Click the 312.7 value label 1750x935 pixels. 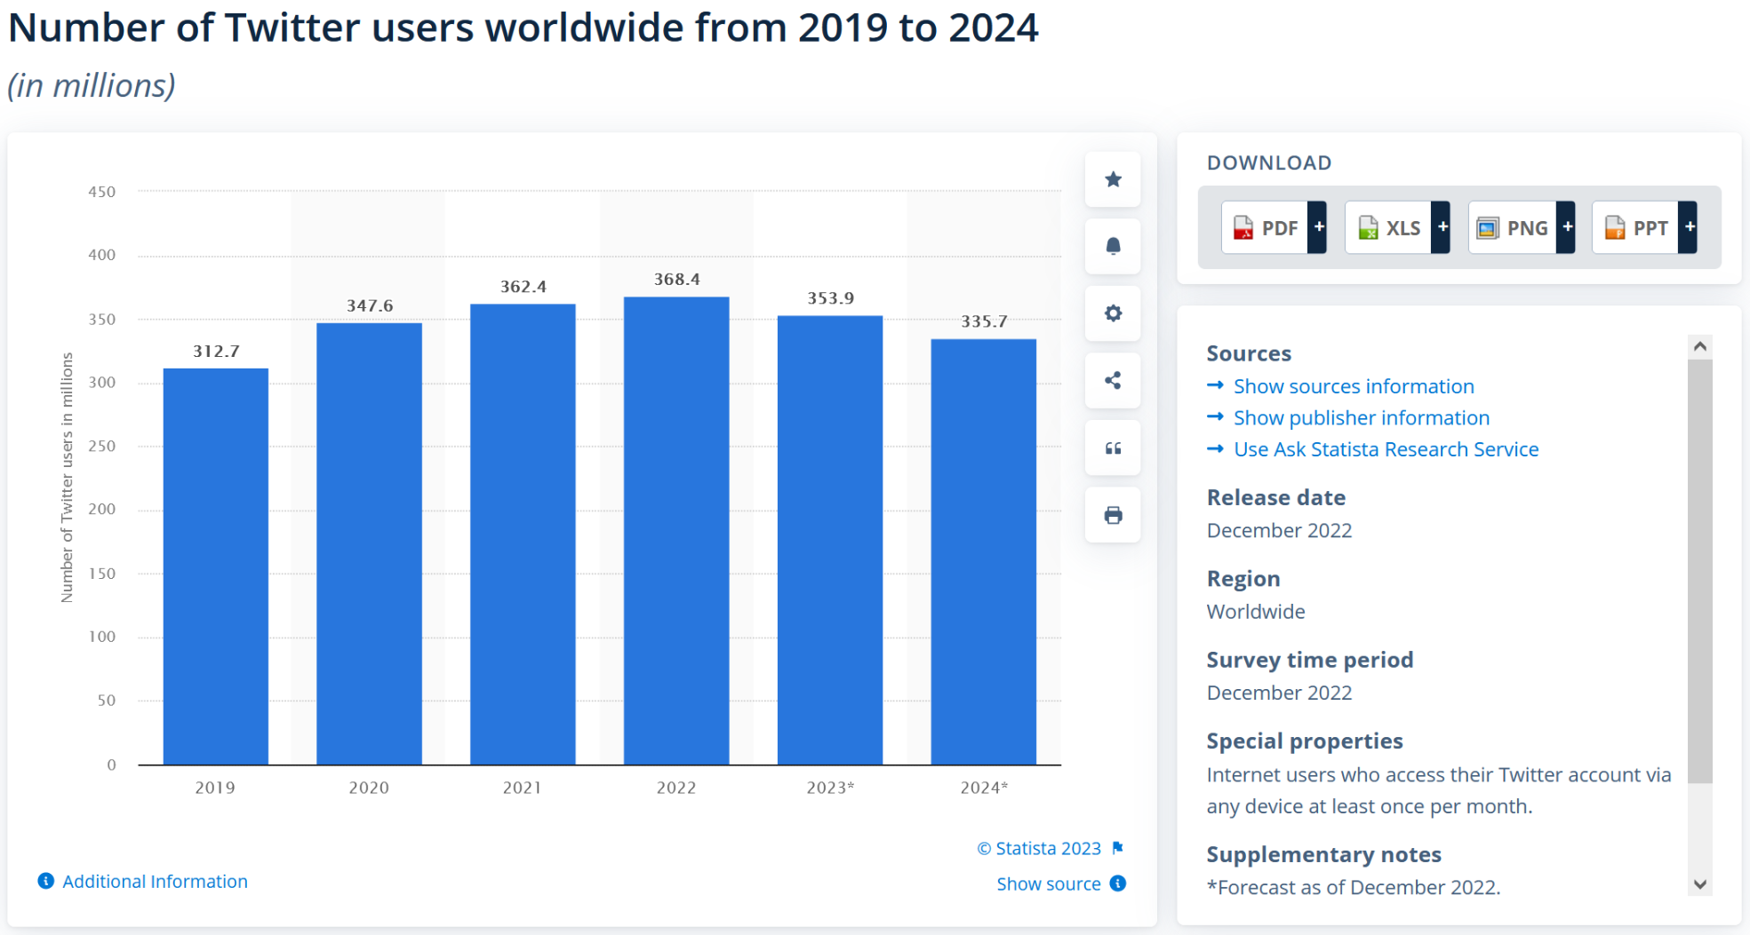tap(217, 352)
